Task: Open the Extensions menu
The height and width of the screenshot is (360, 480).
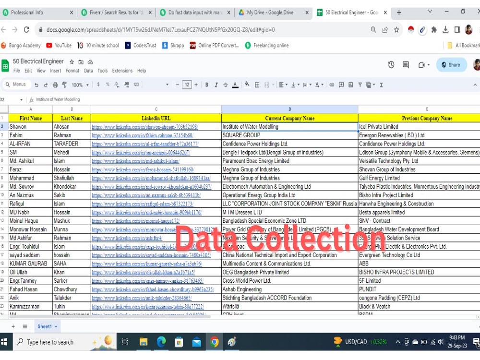Action: coord(122,71)
